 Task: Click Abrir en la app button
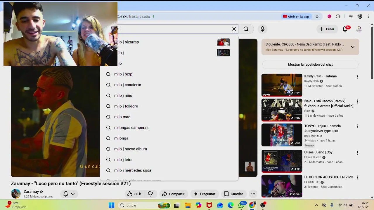(x=296, y=16)
